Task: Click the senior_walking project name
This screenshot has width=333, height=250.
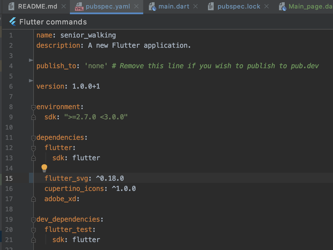Action: (x=88, y=35)
